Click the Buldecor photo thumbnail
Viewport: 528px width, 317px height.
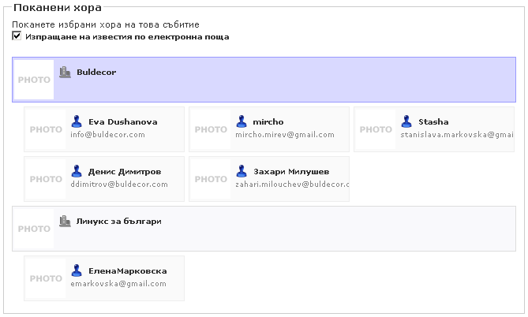tap(34, 80)
